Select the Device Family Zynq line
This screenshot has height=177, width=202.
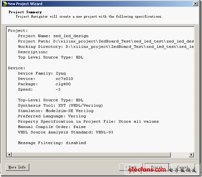point(42,73)
